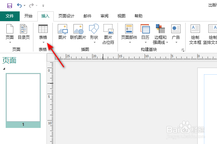This screenshot has width=217, height=144.
Task: Expand the 形状 dropdown arrow
Action: pos(94,42)
